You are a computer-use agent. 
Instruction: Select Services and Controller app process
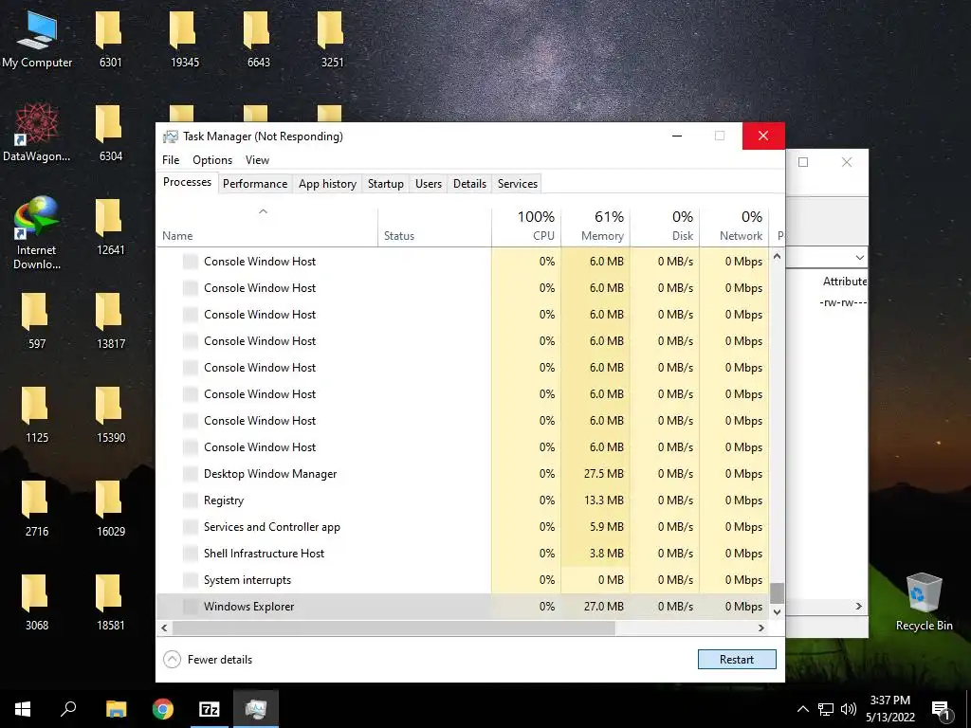(463, 527)
